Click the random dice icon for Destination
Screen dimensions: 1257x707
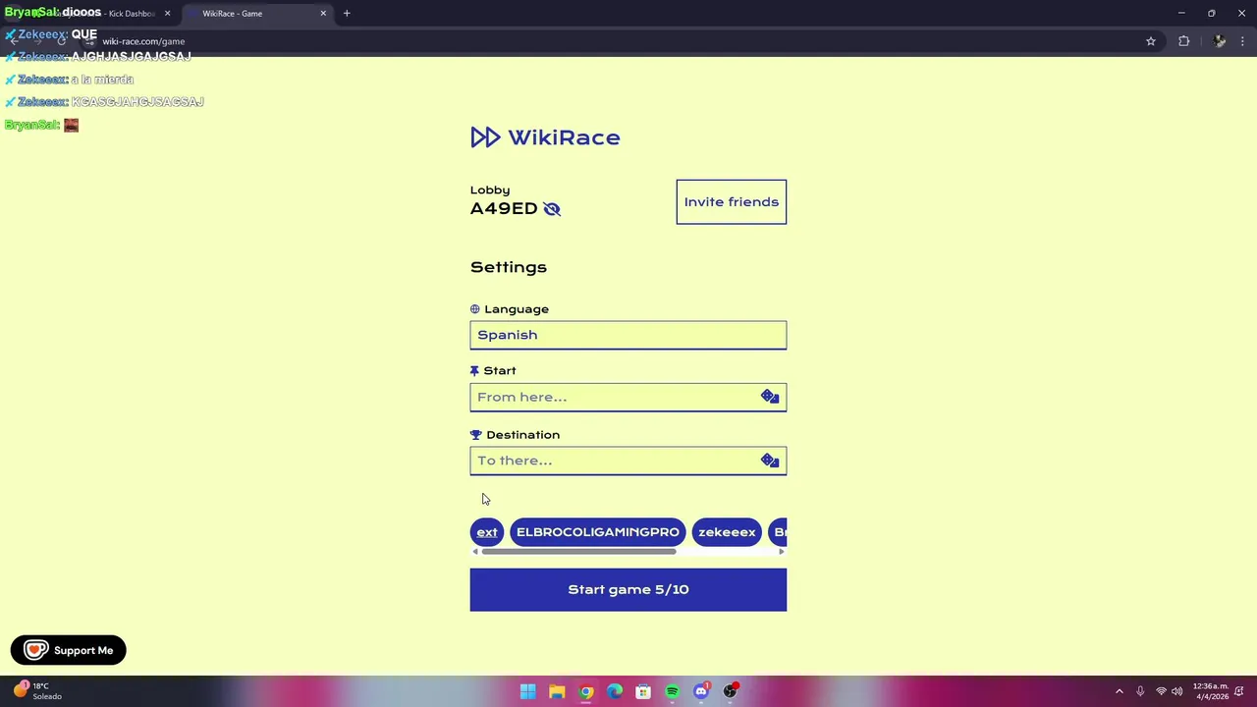pyautogui.click(x=770, y=461)
